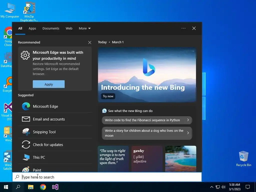The height and width of the screenshot is (192, 256).
Task: Click the Today March 1 heading
Action: point(111,42)
